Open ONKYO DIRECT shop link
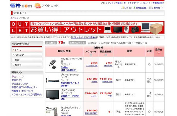Screen dimensions: 177x116 pyautogui.click(x=91, y=113)
